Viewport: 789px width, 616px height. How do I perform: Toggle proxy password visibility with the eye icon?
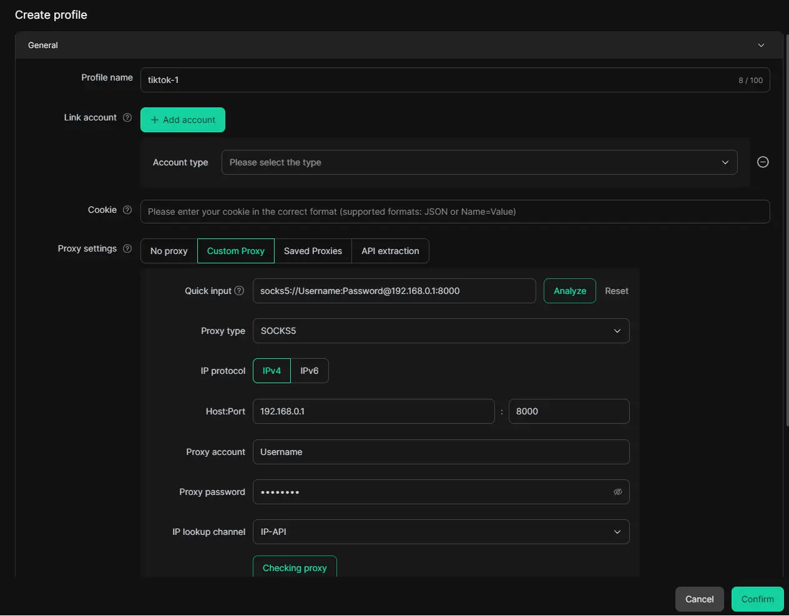coord(618,492)
